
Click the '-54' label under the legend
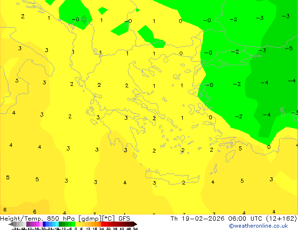[x=15, y=229]
